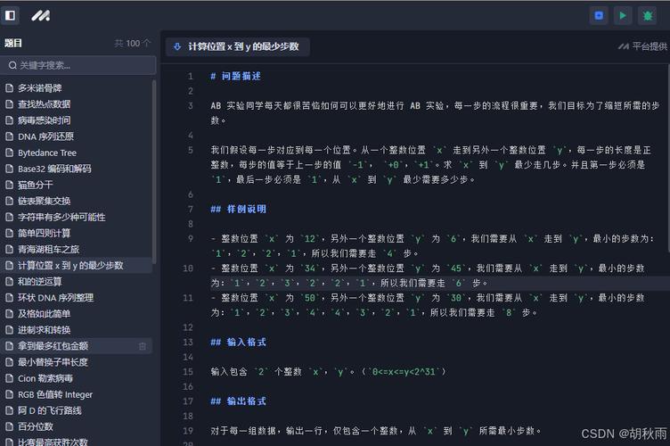Viewport: 670px width, 446px height.
Task: Open problem 多米诺骨牌
Action: click(40, 88)
